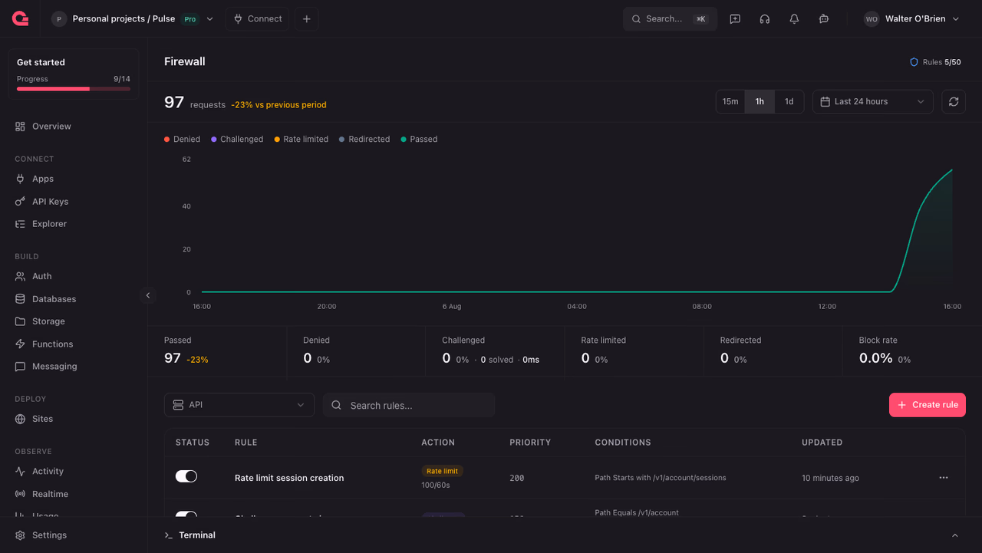This screenshot has width=982, height=553.
Task: Open the global Search box
Action: pyautogui.click(x=670, y=19)
